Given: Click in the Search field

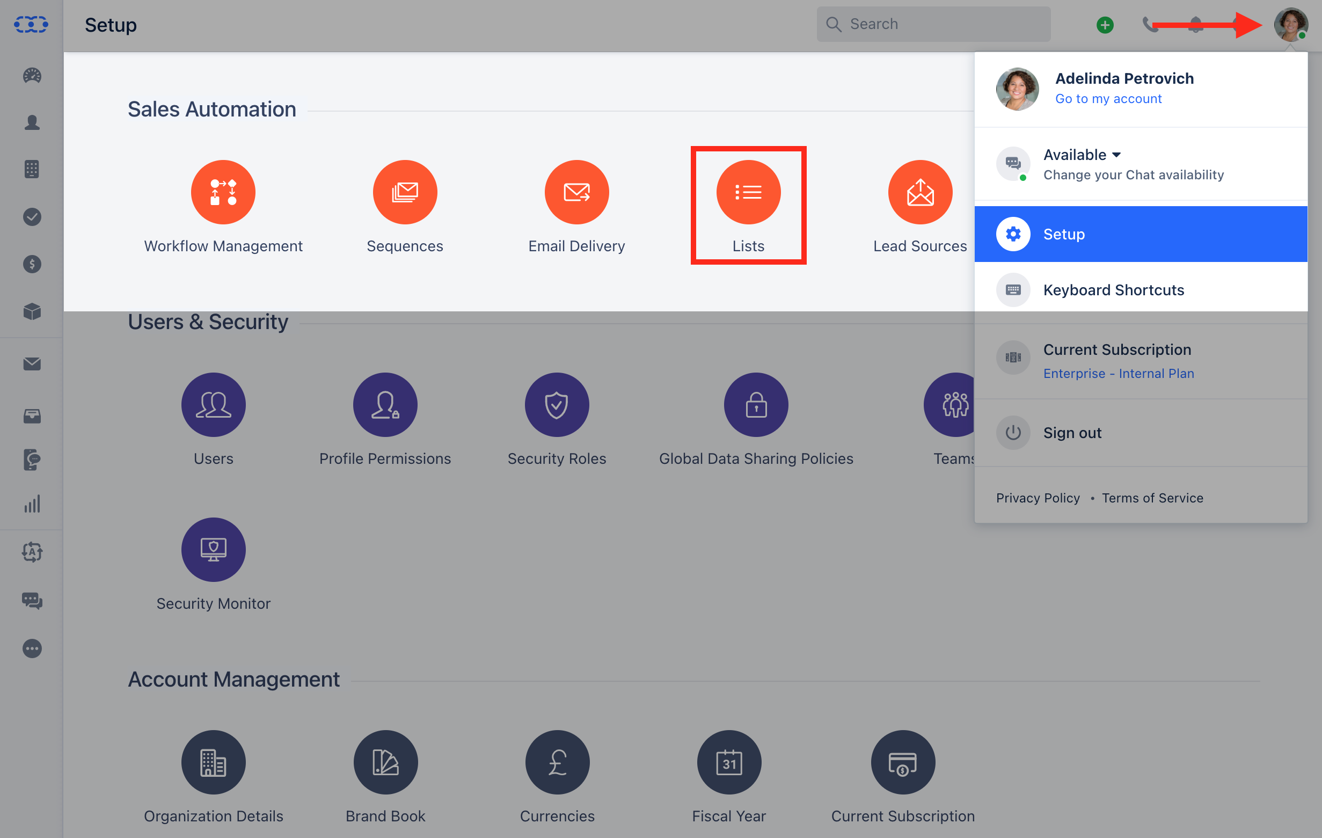Looking at the screenshot, I should tap(933, 24).
